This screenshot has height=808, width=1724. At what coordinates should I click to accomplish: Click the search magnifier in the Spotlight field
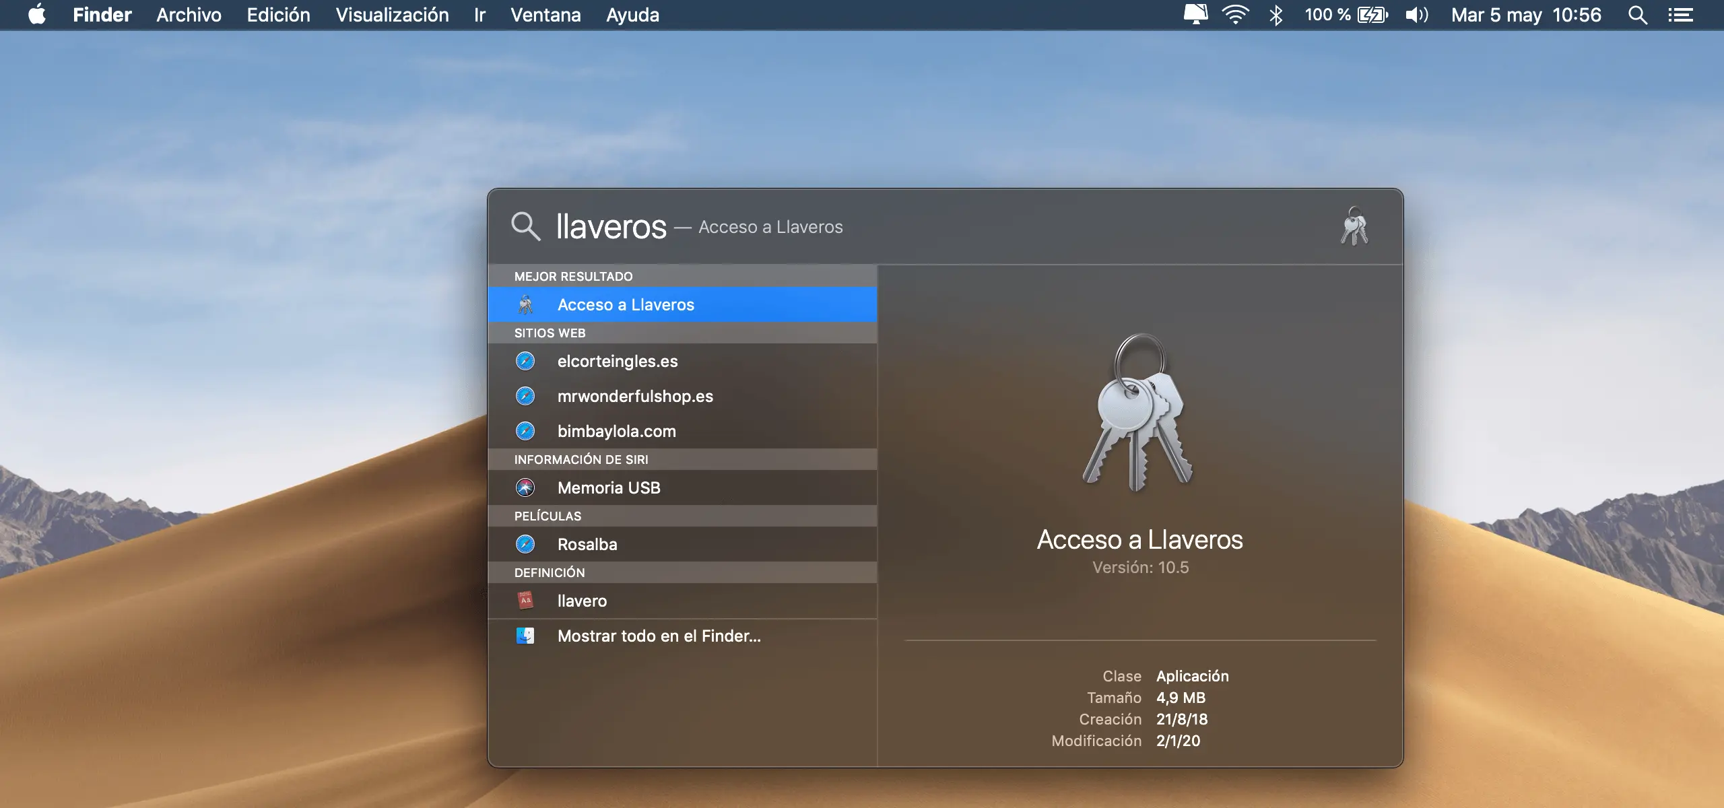[525, 226]
